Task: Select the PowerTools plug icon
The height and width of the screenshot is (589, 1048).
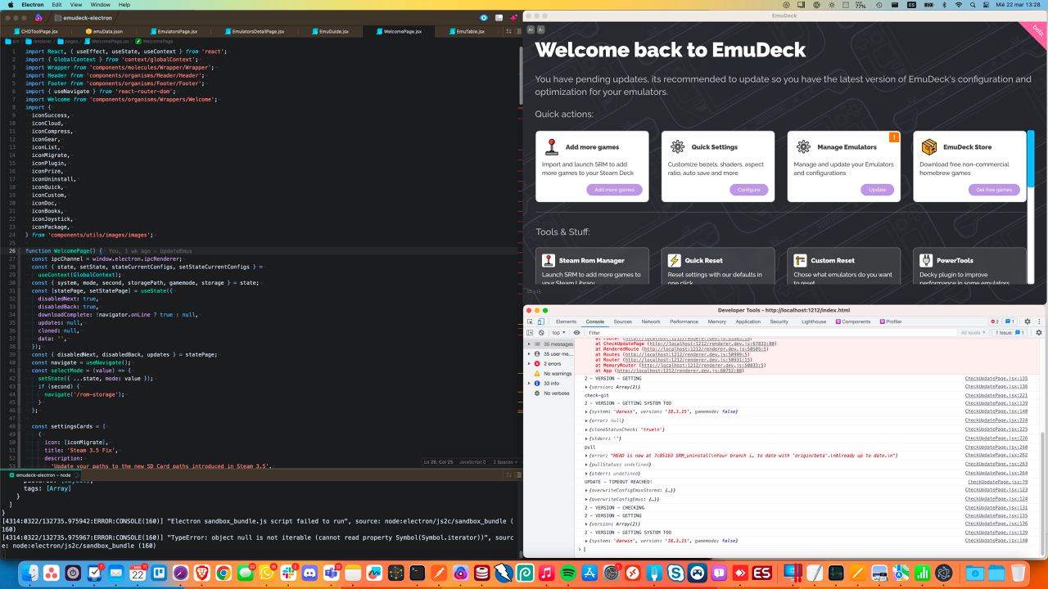Action: 926,260
